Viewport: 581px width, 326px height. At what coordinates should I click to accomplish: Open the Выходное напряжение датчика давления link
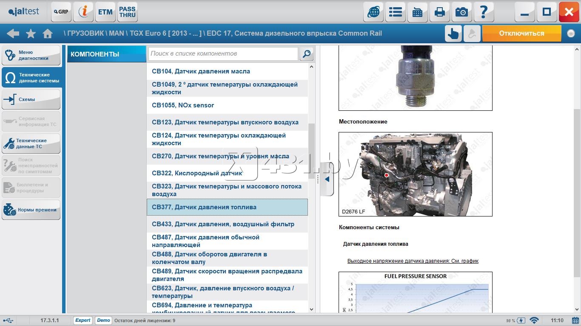click(413, 261)
